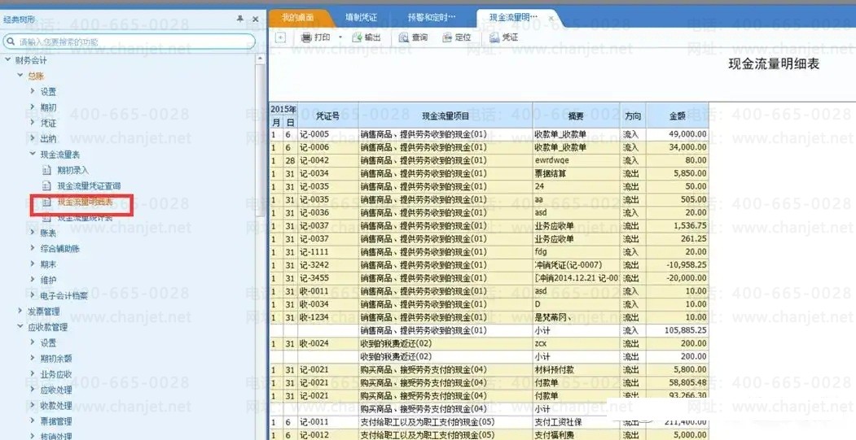
Task: Switch to the 填制凭证 tab
Action: pyautogui.click(x=361, y=17)
